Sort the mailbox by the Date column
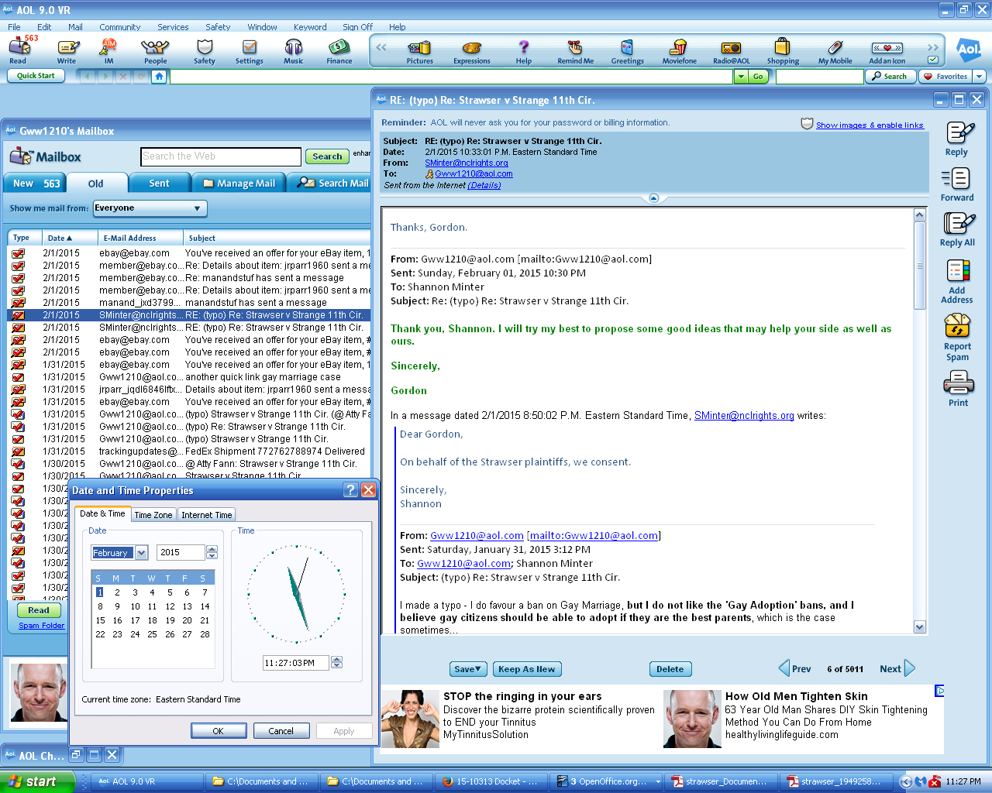Viewport: 992px width, 793px height. click(69, 238)
